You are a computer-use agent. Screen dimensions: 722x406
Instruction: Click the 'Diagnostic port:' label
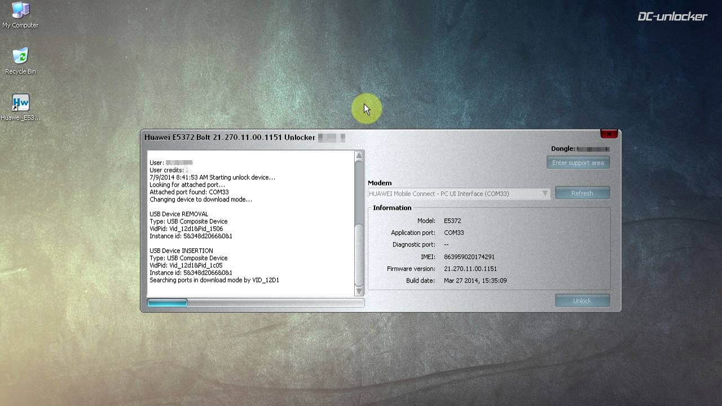pyautogui.click(x=414, y=245)
